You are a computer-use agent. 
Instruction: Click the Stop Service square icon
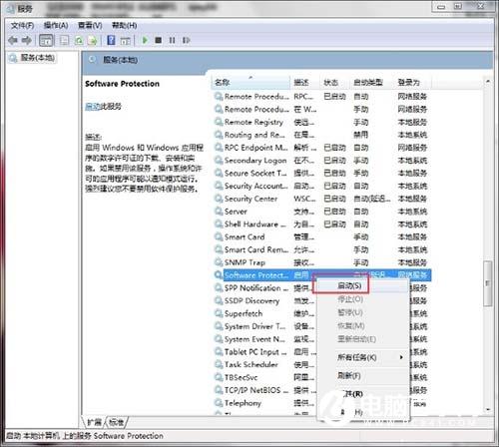tap(159, 40)
